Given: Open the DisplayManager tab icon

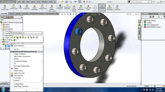Looking at the screenshot, I should click(12, 17).
